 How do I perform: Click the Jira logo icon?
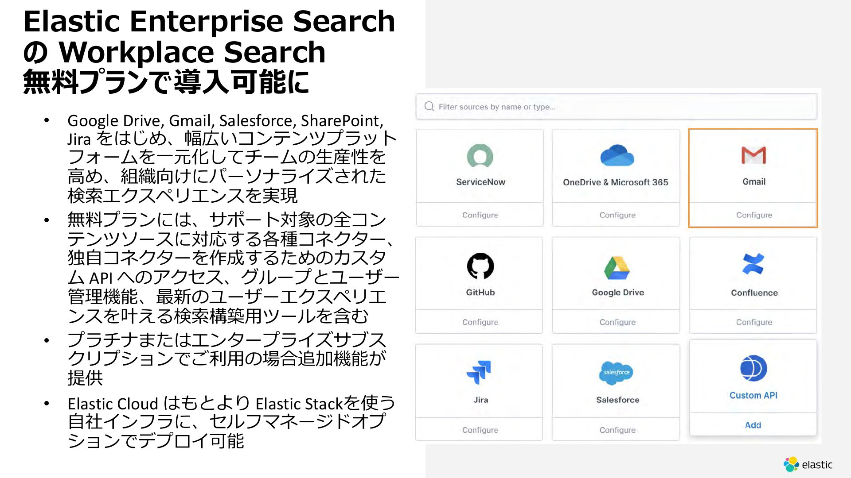pyautogui.click(x=479, y=372)
